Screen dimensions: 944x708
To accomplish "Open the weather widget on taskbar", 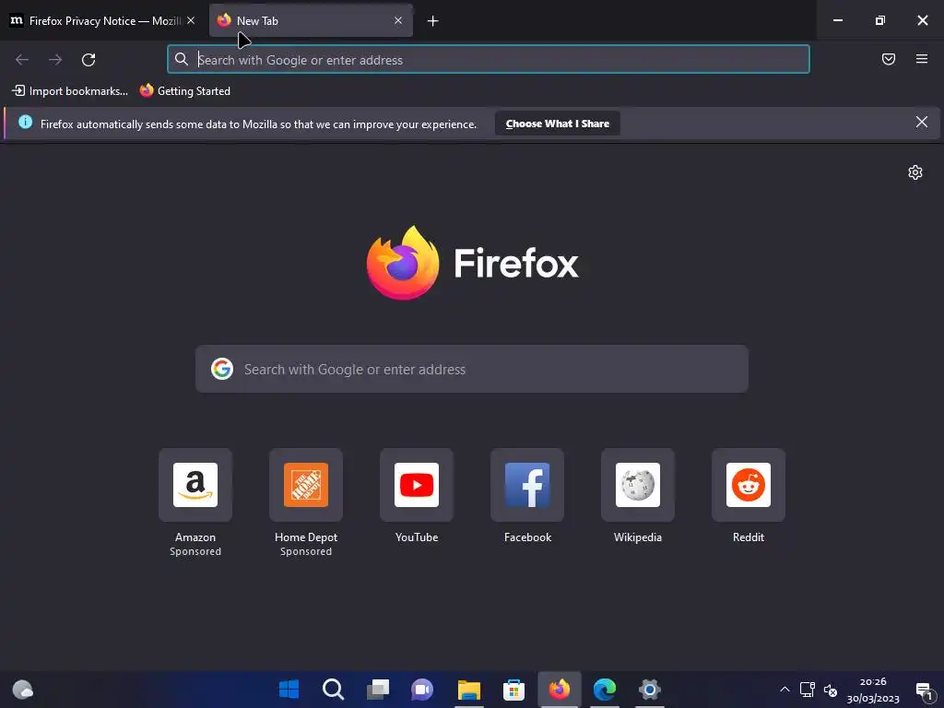I will click(x=22, y=689).
